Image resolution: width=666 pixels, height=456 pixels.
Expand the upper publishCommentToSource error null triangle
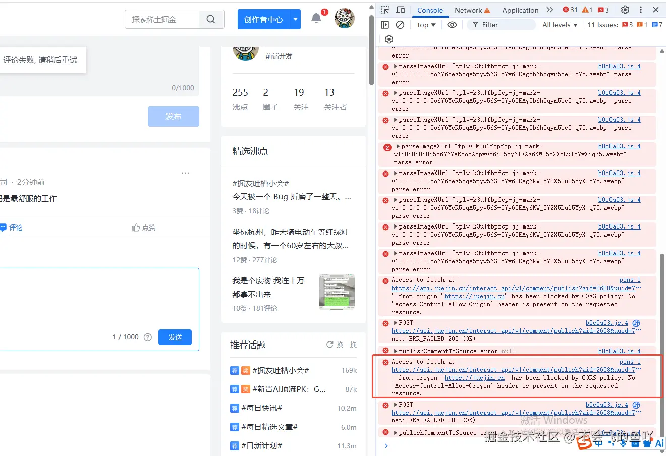[396, 351]
